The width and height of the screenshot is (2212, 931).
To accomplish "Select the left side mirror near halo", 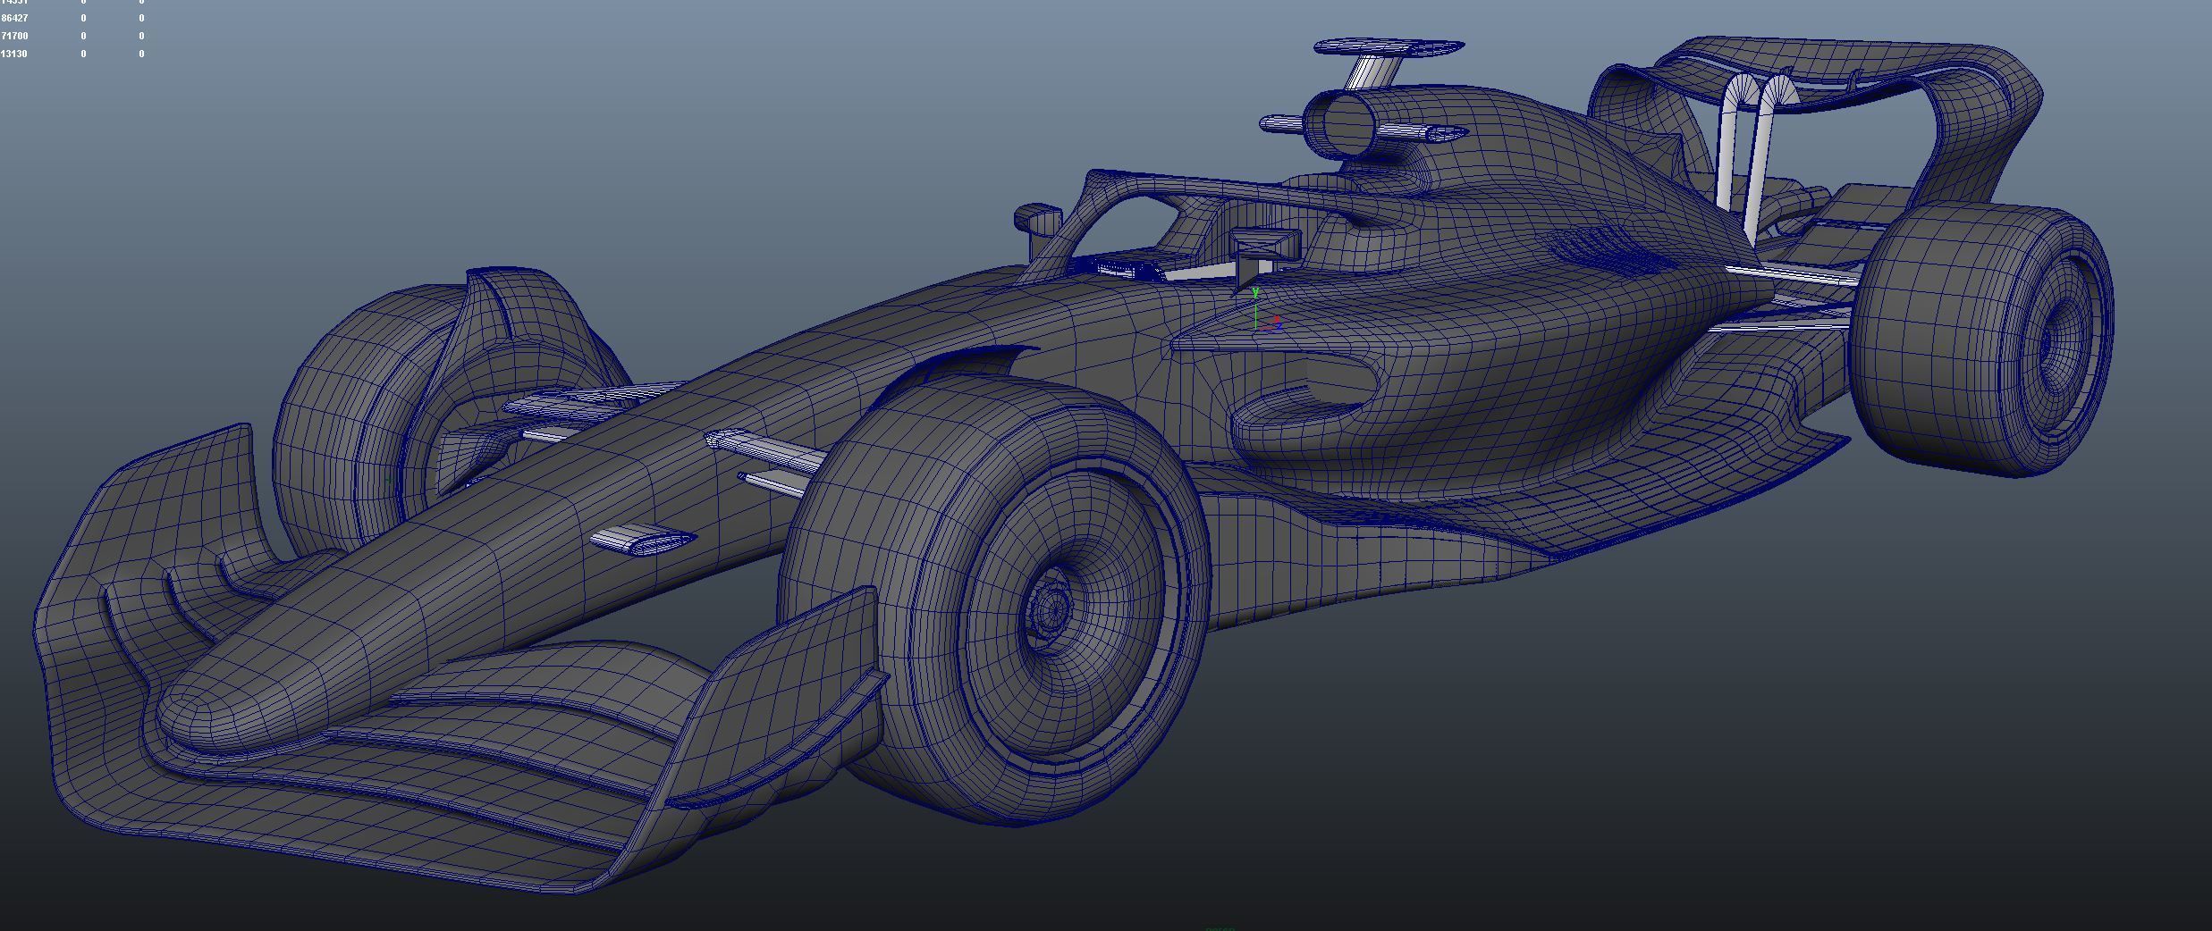I will click(1037, 217).
